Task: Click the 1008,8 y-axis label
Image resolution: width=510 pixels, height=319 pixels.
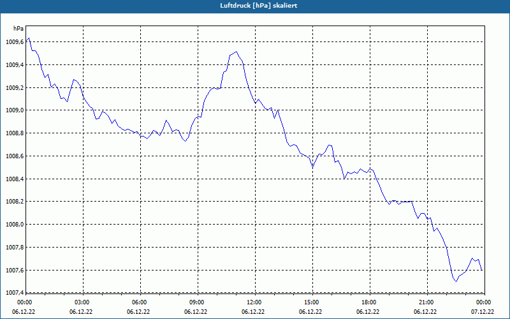Action: [x=15, y=133]
